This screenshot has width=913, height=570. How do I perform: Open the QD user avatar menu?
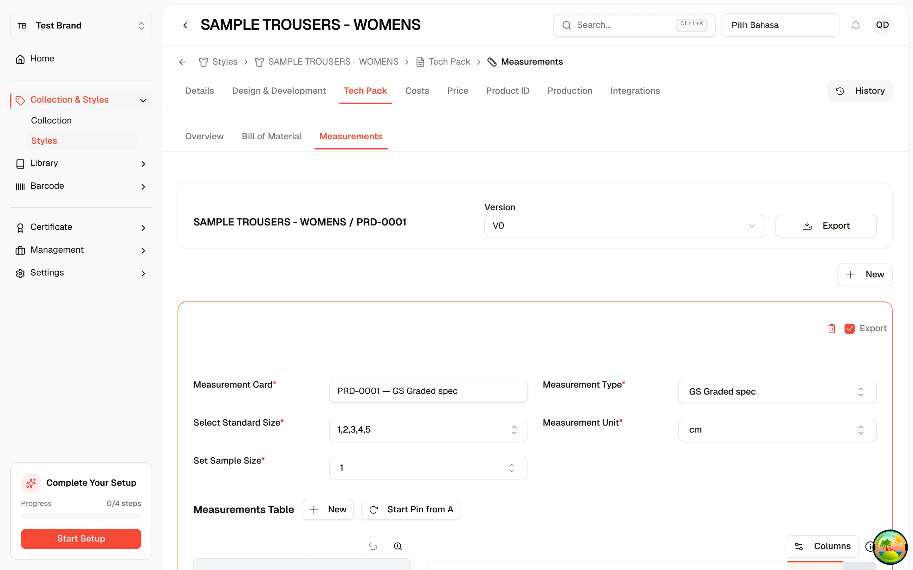[882, 25]
